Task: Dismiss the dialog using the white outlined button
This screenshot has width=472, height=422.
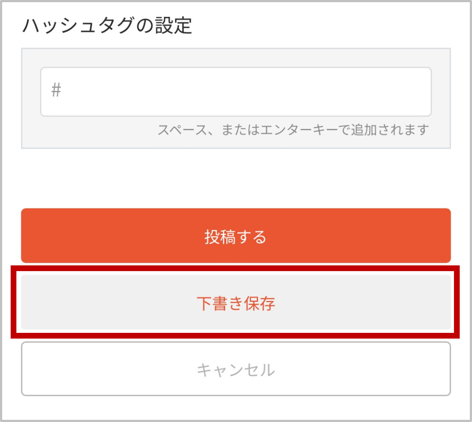Action: click(x=236, y=369)
